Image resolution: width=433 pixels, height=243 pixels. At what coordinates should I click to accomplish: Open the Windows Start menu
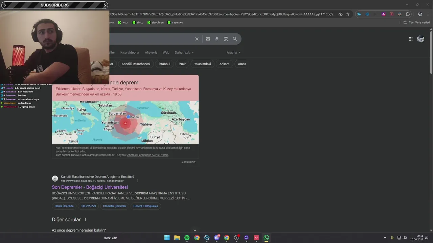coord(167,238)
